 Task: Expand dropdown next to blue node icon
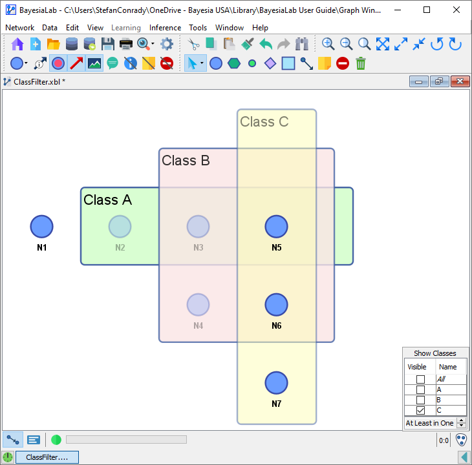(26, 63)
